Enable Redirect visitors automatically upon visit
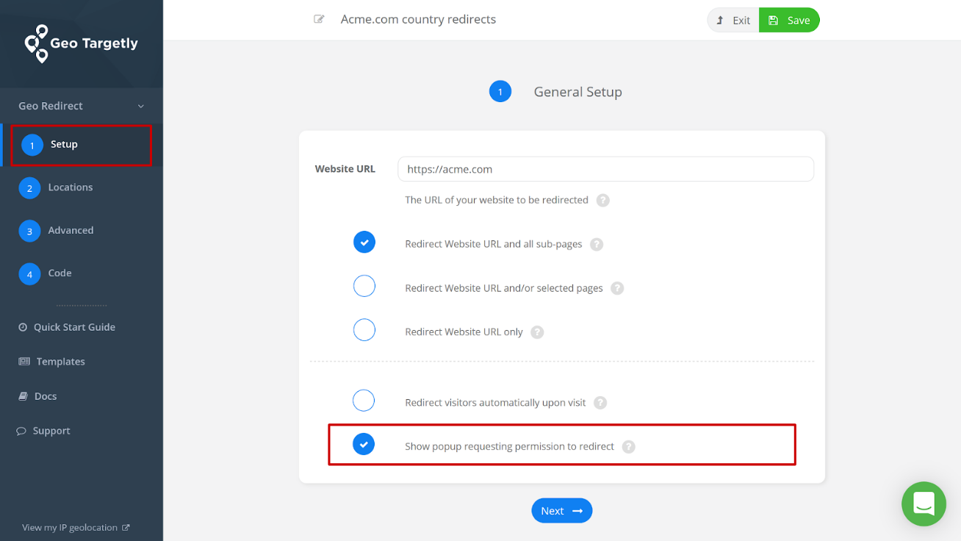The image size is (961, 541). 364,401
